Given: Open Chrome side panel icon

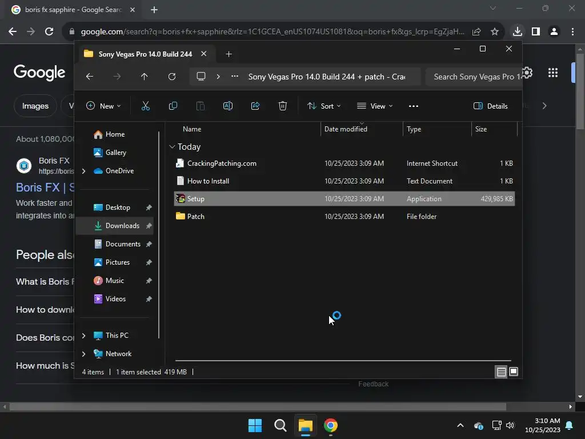Looking at the screenshot, I should (x=536, y=32).
